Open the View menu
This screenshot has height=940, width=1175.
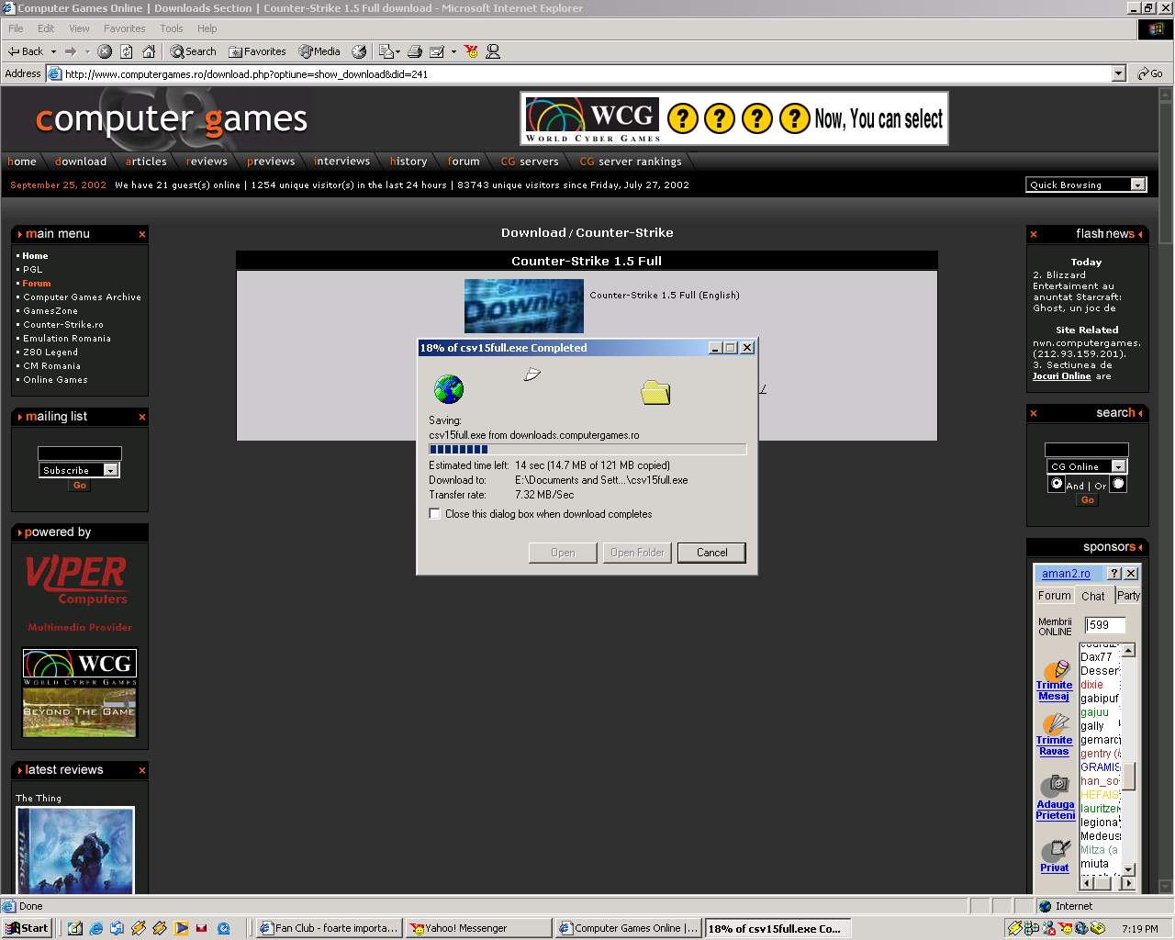(x=79, y=28)
